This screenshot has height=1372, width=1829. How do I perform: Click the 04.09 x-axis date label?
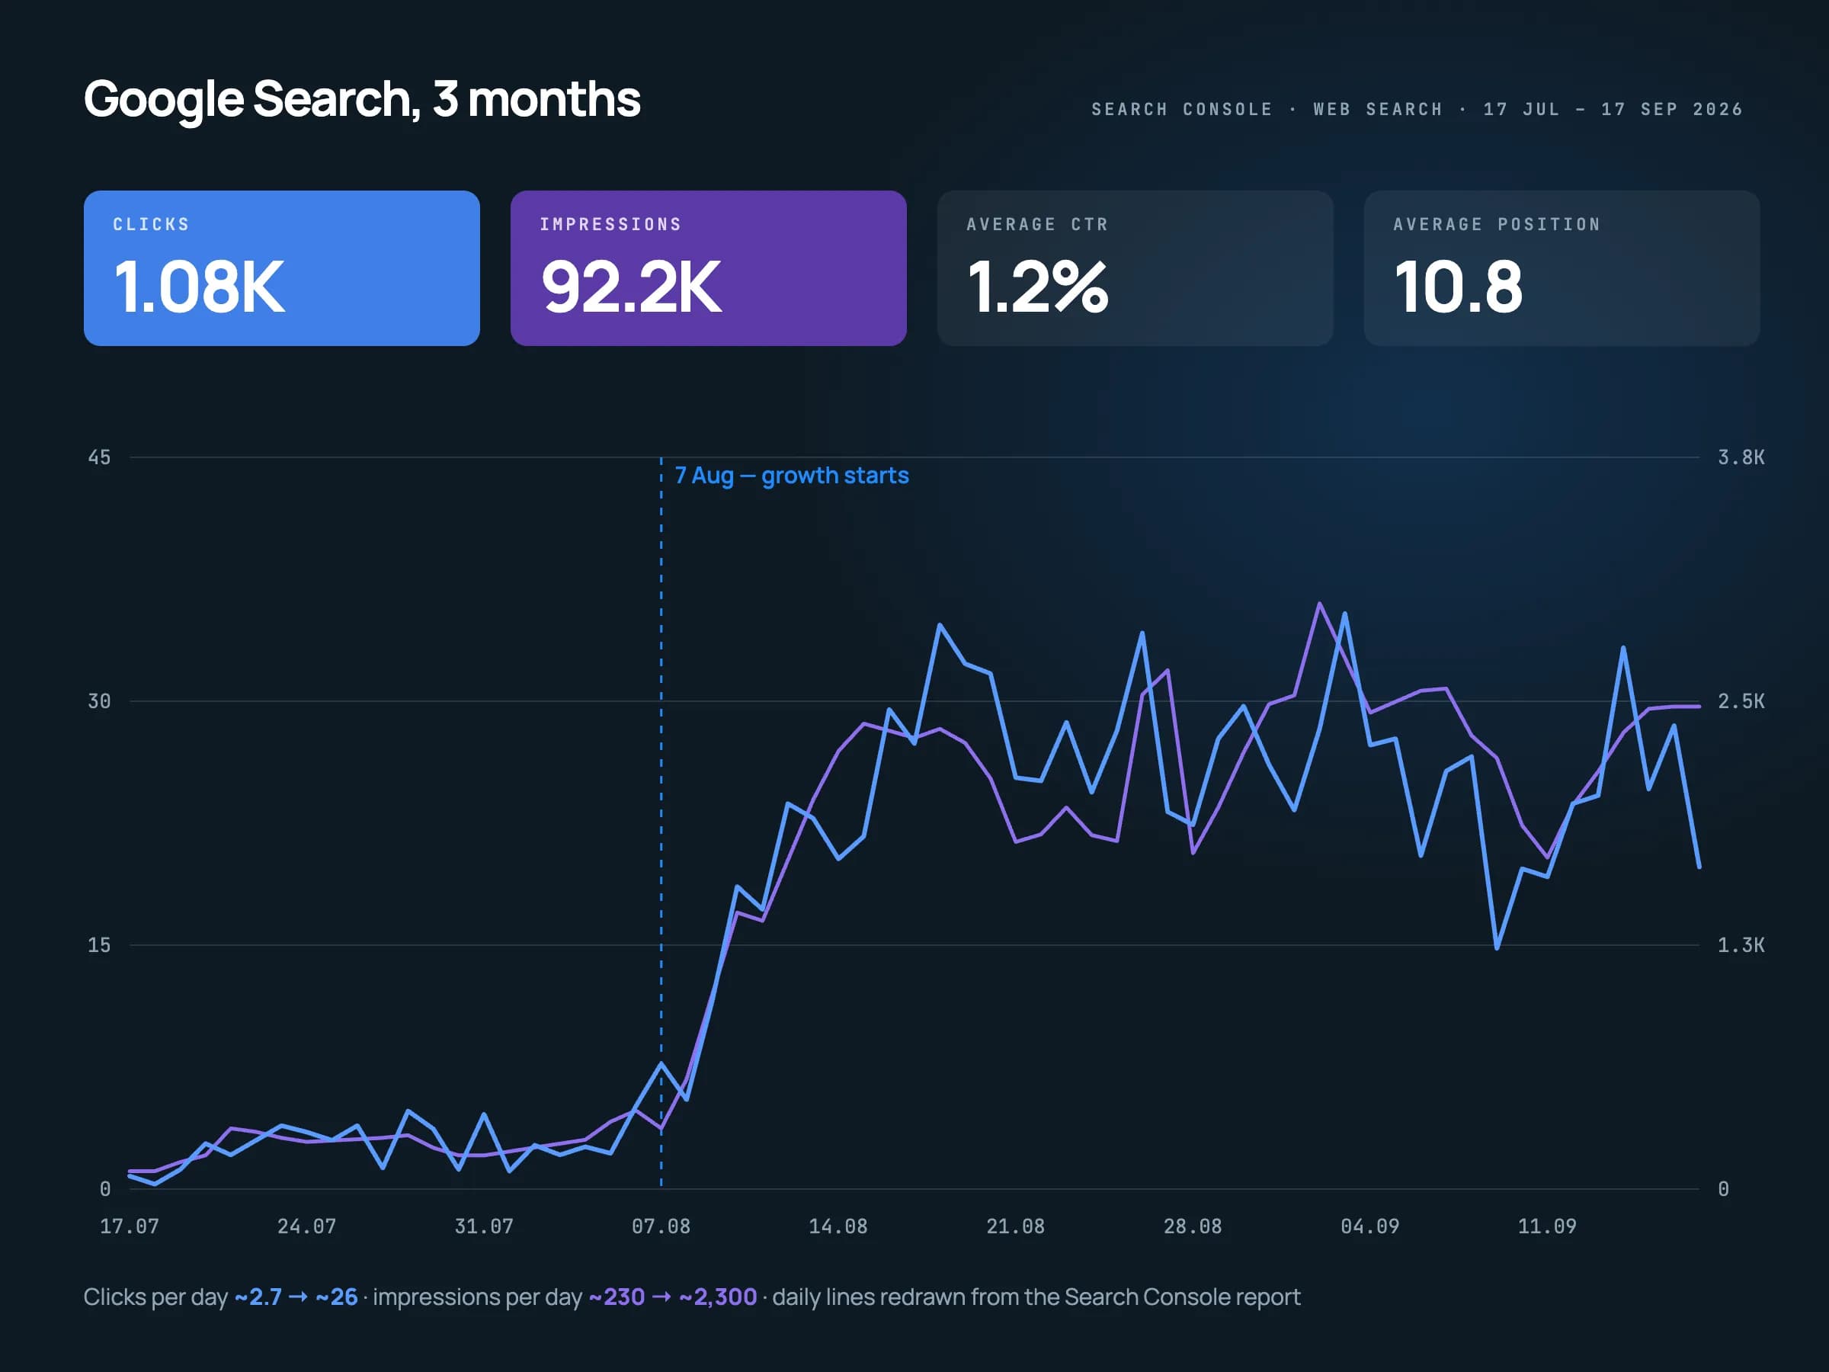coord(1369,1226)
